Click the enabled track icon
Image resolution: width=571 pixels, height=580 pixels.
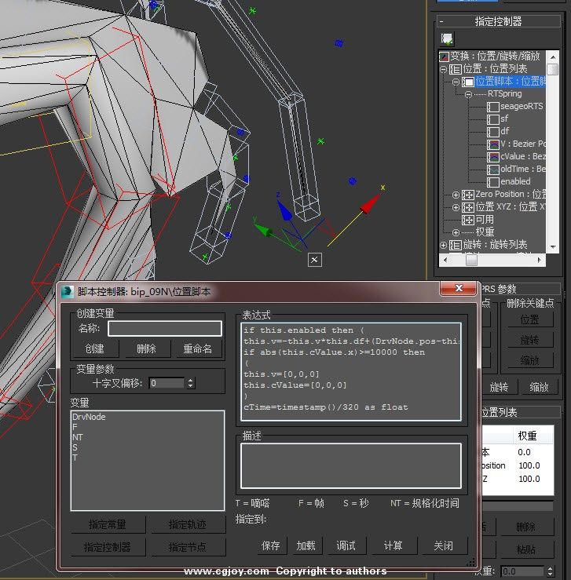(x=493, y=182)
